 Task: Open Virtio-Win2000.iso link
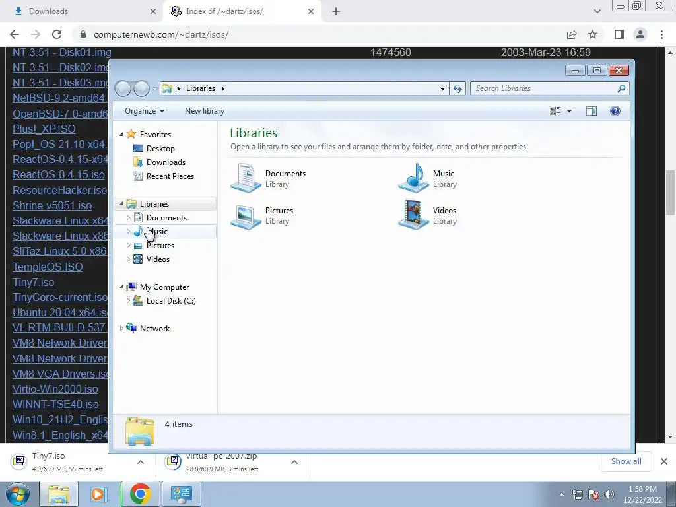point(55,389)
